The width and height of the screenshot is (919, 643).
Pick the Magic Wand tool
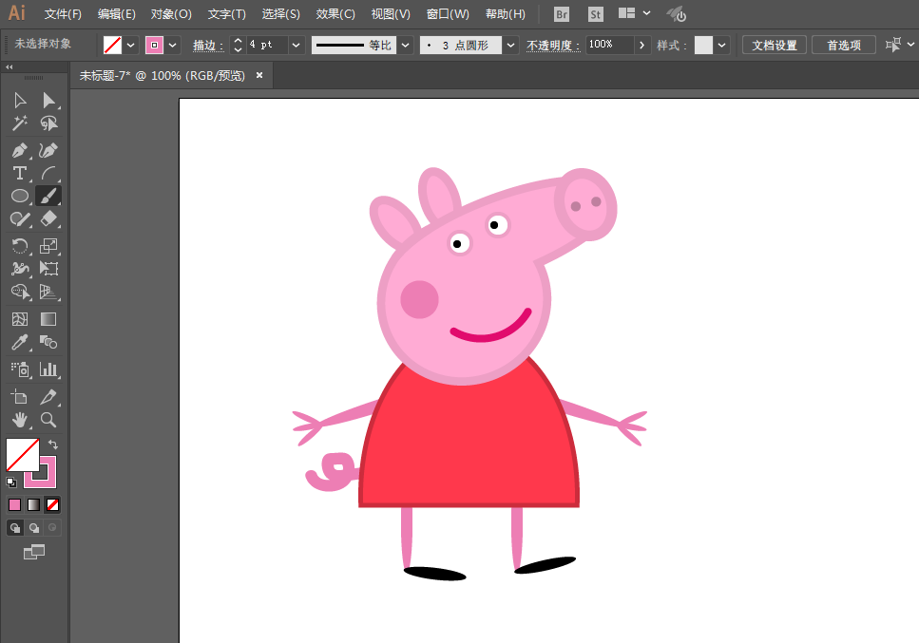pyautogui.click(x=20, y=123)
